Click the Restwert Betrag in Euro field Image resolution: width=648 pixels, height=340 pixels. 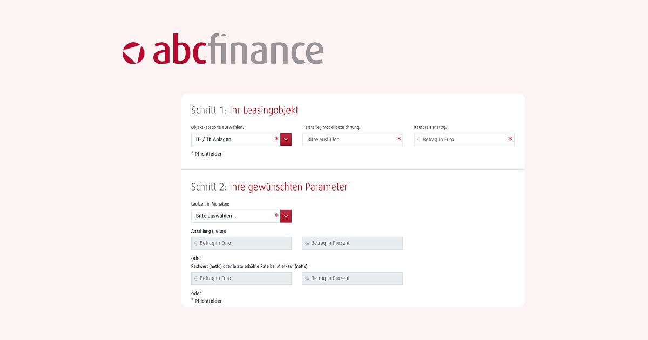pos(240,278)
